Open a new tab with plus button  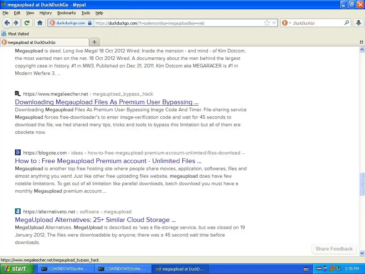(x=94, y=42)
